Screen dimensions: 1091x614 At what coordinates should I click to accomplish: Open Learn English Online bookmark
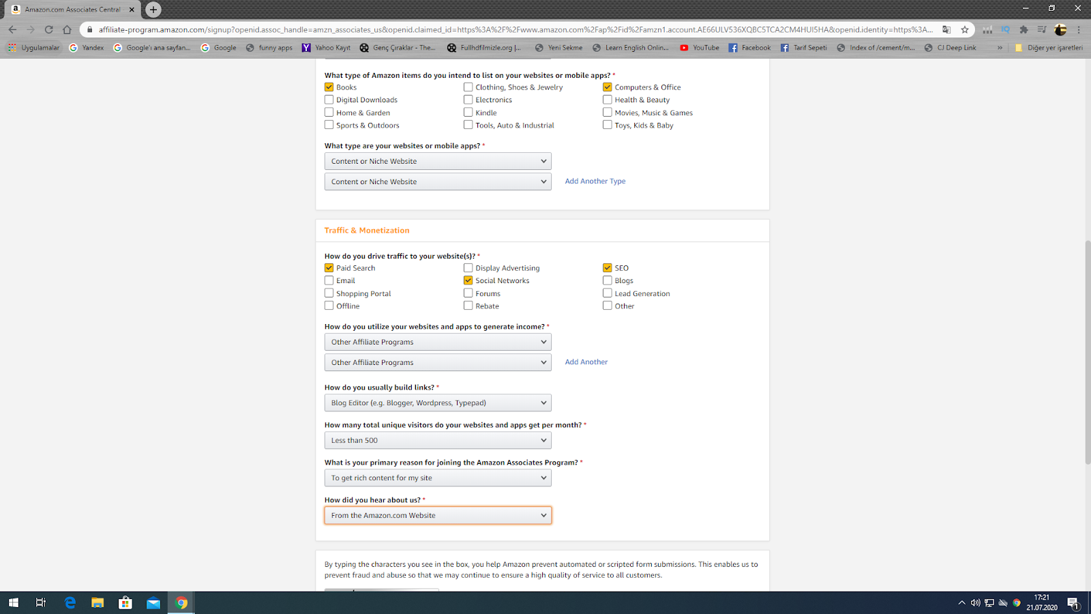click(x=631, y=48)
